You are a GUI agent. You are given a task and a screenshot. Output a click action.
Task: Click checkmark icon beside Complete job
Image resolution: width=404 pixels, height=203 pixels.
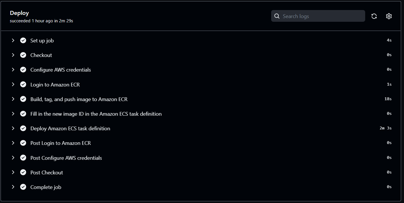(23, 187)
